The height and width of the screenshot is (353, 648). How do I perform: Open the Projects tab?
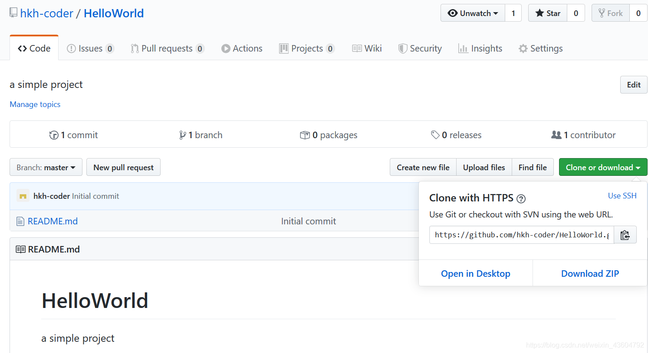(x=307, y=49)
